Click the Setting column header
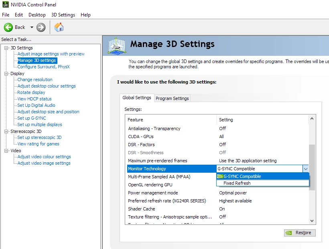The height and width of the screenshot is (249, 329). coord(263,120)
